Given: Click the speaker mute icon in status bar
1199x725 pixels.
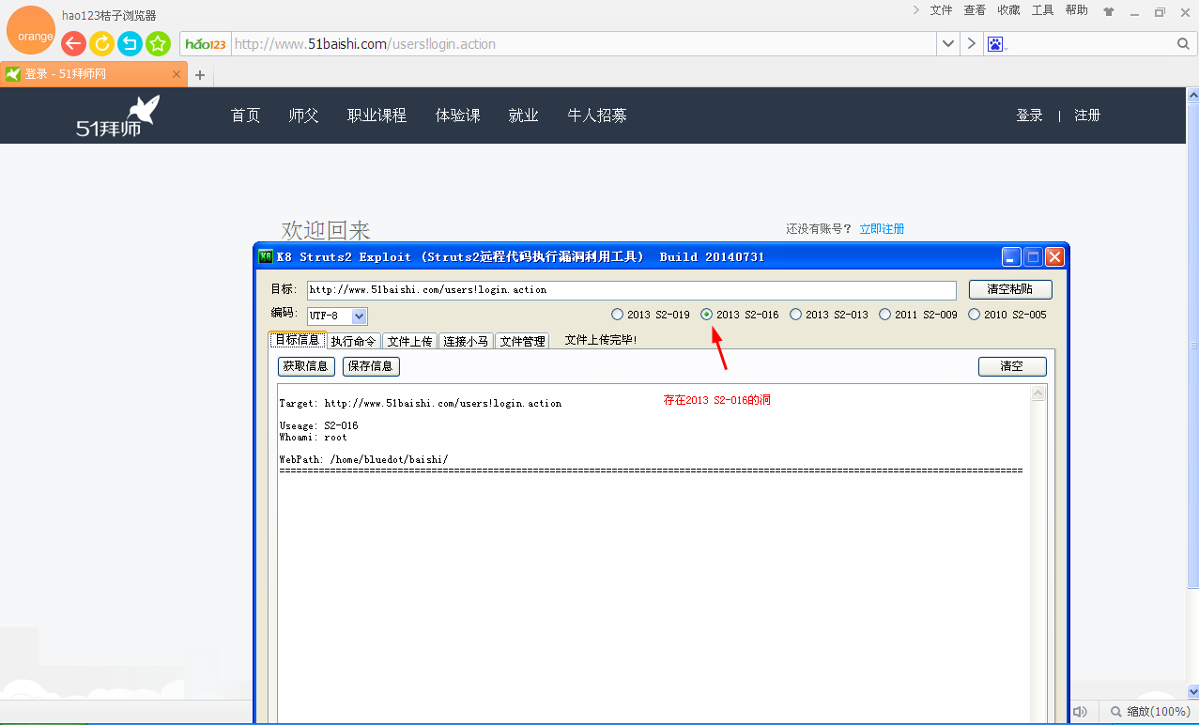Looking at the screenshot, I should point(1080,712).
